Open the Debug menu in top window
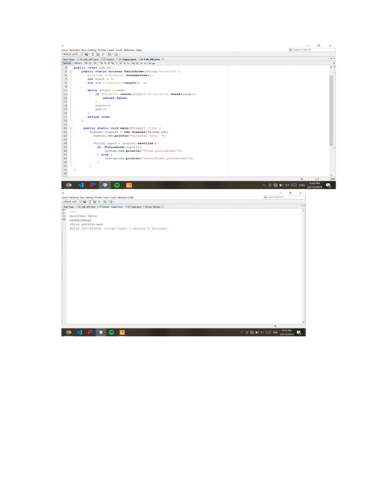This screenshot has height=495, width=371. pyautogui.click(x=92, y=50)
